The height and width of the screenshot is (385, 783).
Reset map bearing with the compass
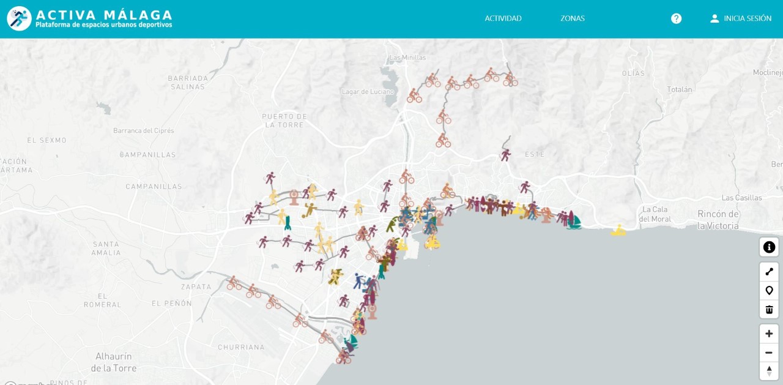point(769,371)
